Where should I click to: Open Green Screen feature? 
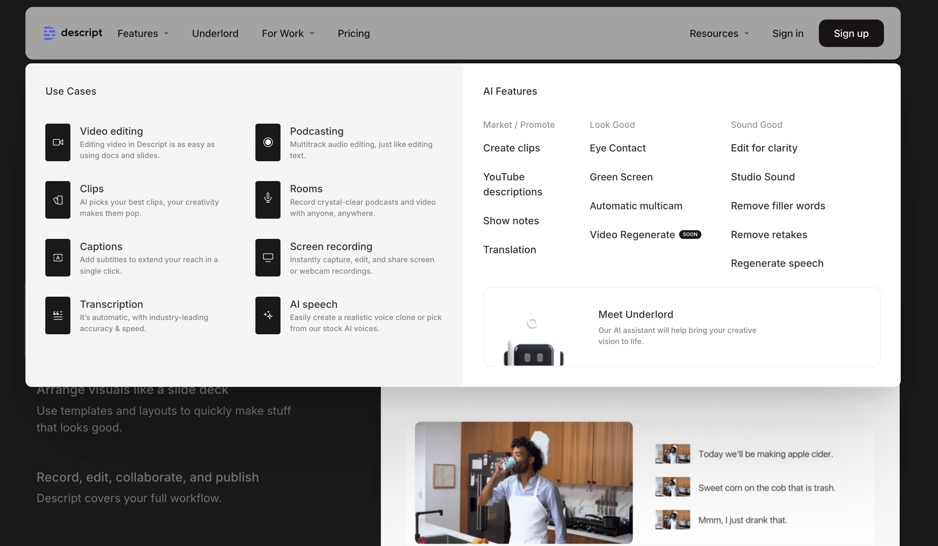coord(621,177)
